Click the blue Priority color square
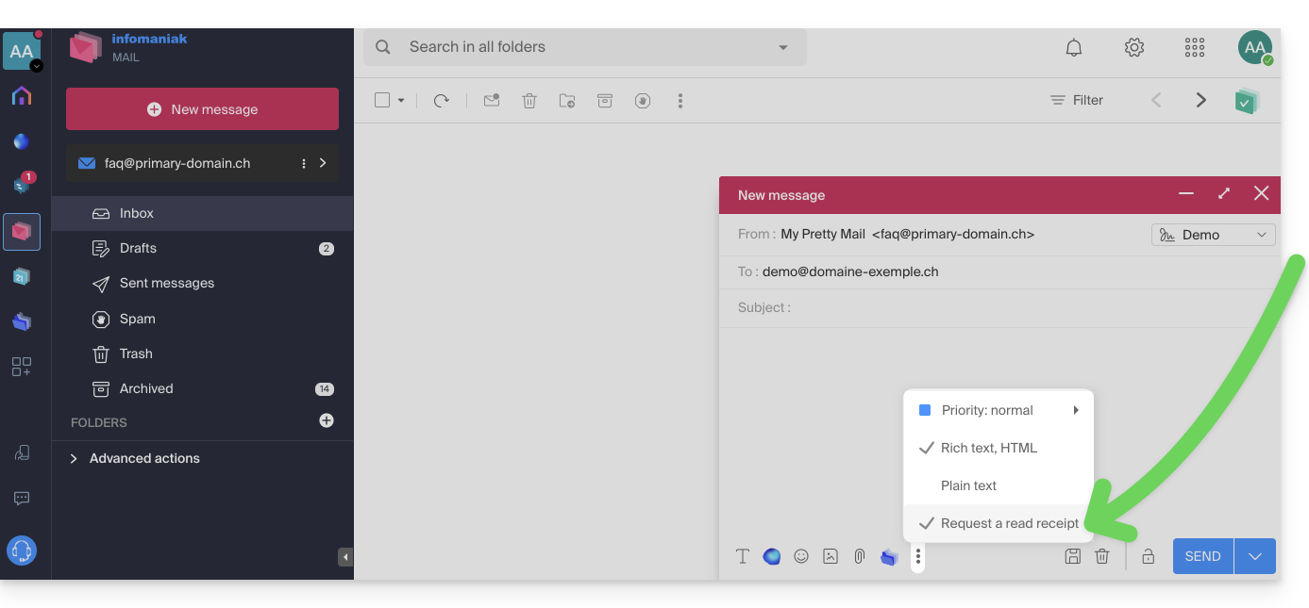 coord(925,410)
